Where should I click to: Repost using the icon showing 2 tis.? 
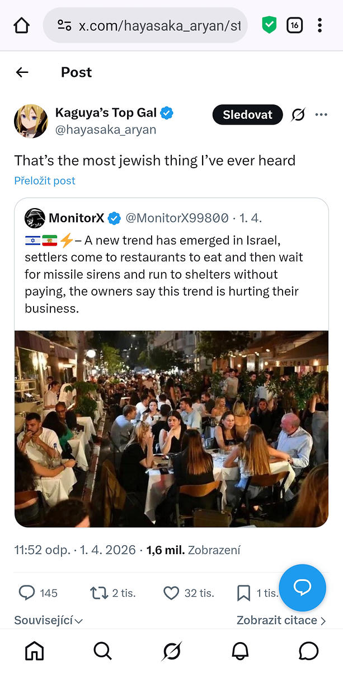click(99, 593)
